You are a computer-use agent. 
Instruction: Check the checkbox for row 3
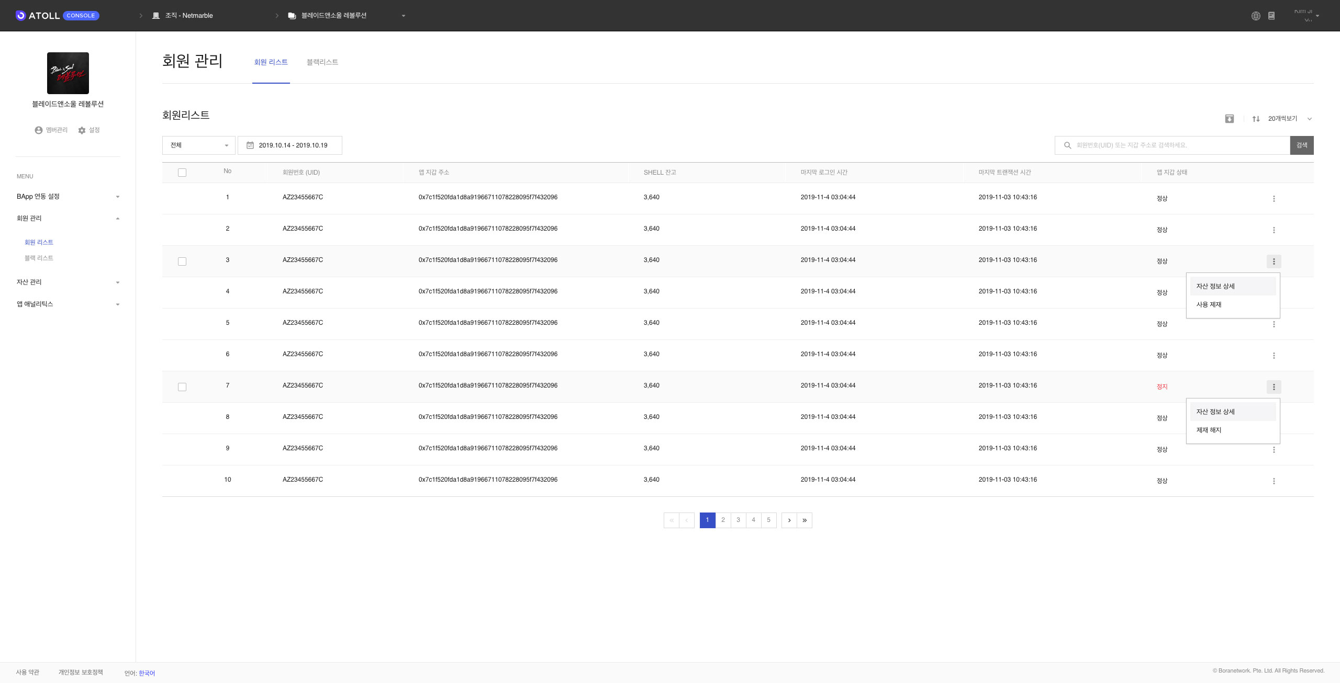click(x=182, y=261)
